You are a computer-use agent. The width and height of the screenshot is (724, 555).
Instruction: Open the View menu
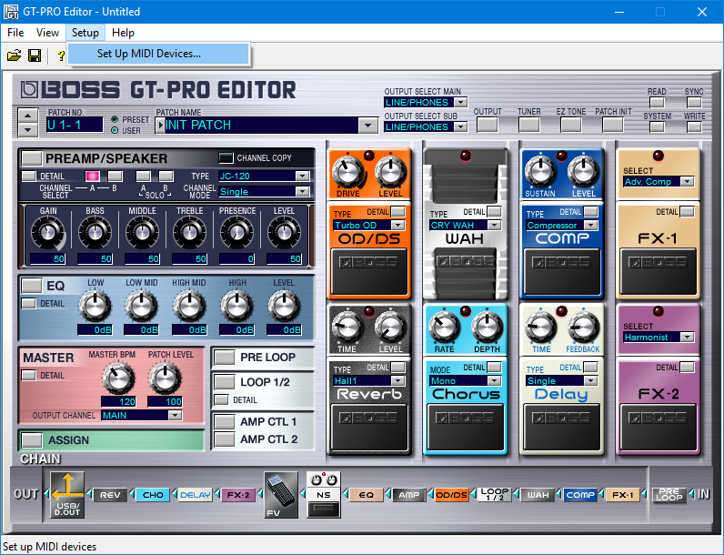point(47,33)
